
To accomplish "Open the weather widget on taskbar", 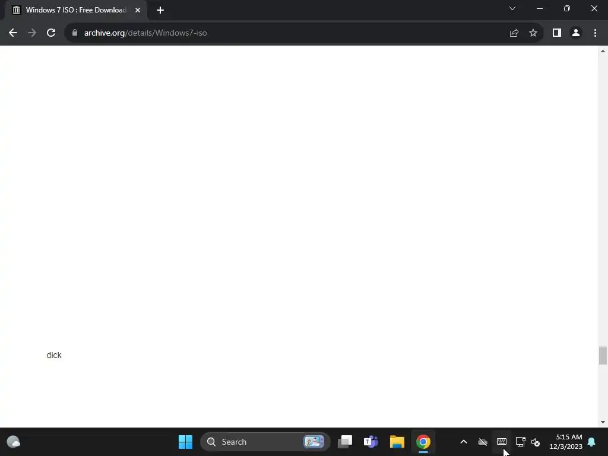I will click(14, 442).
